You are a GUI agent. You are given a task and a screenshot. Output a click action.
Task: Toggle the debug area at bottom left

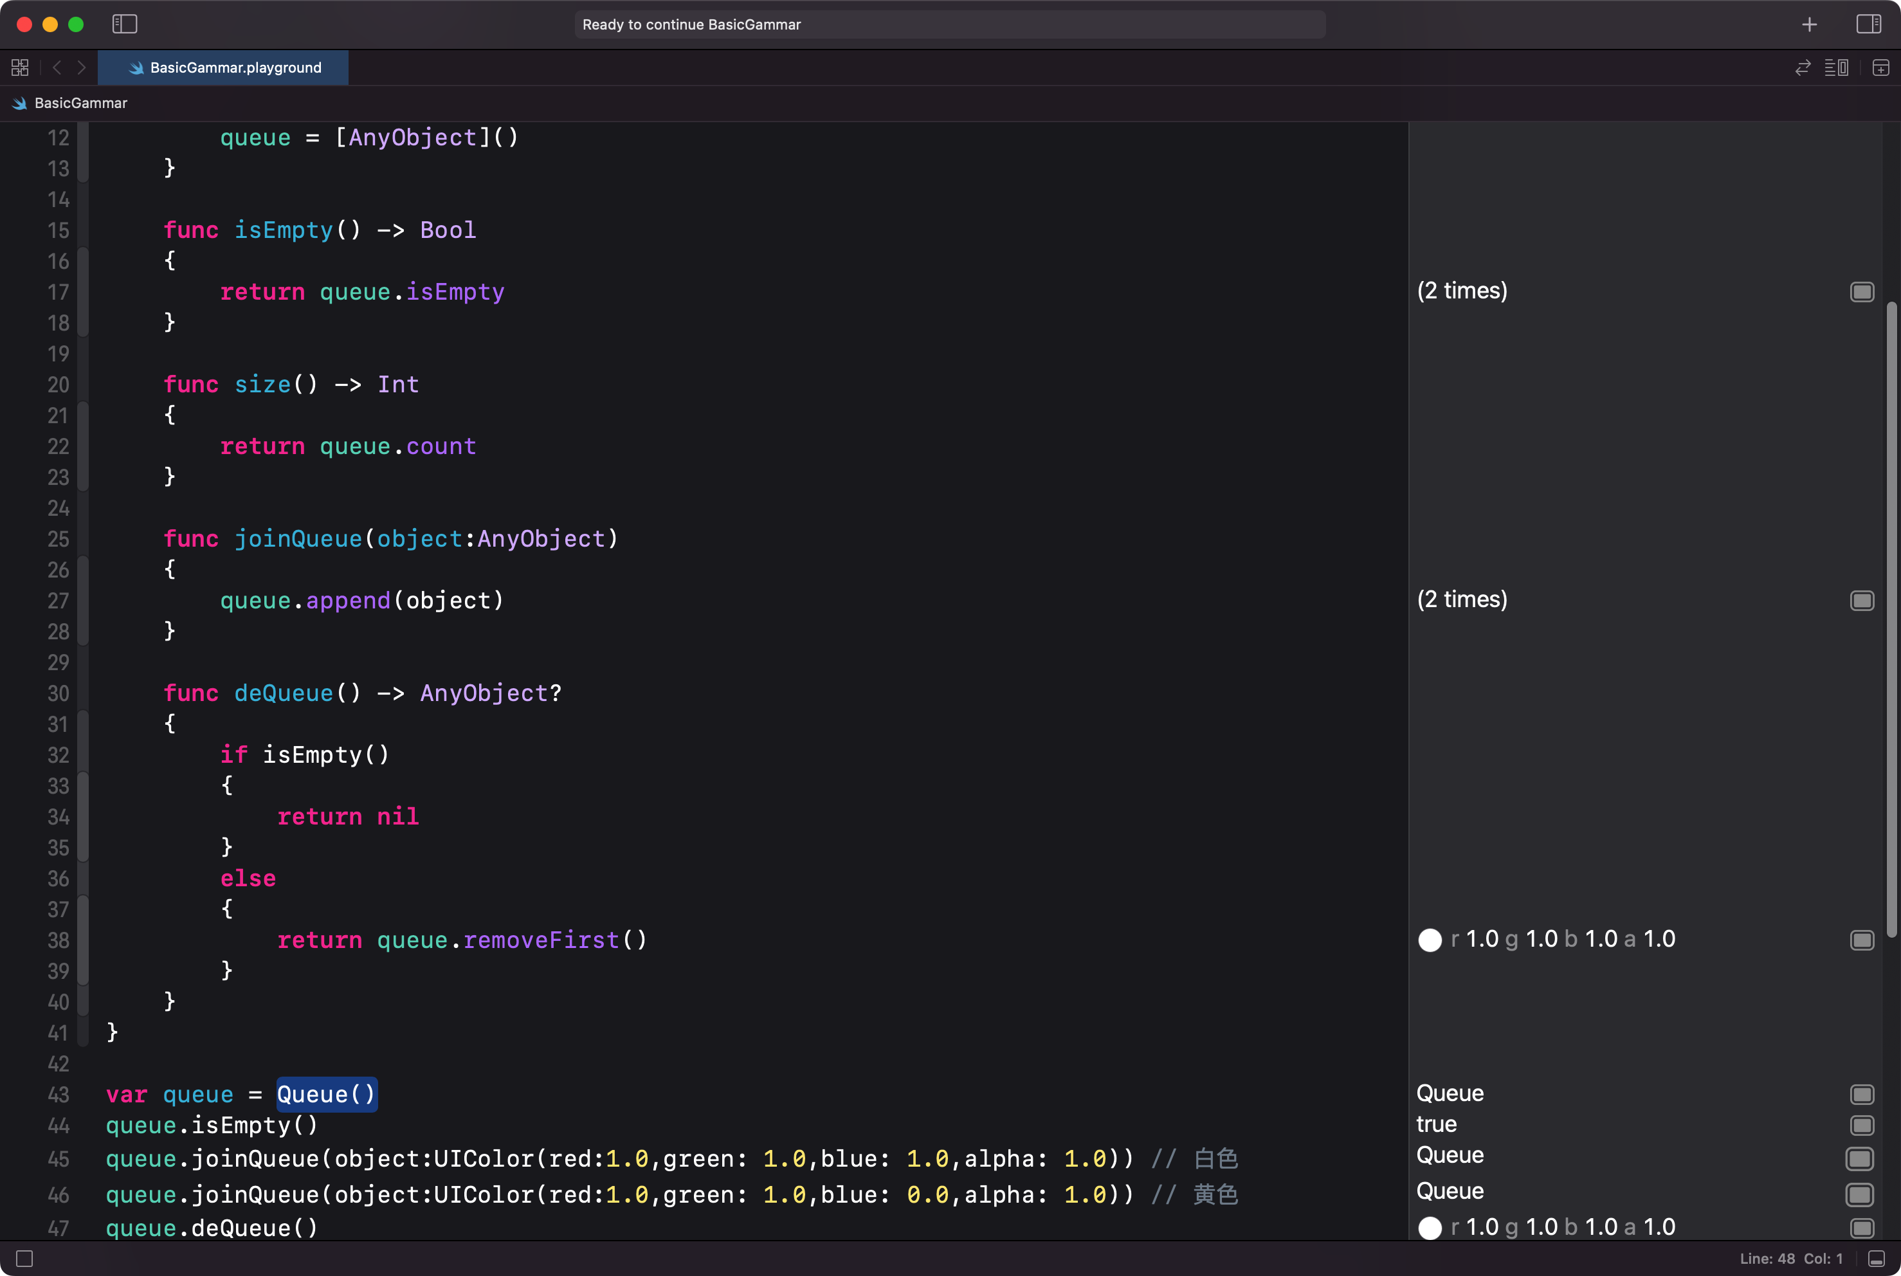tap(24, 1259)
